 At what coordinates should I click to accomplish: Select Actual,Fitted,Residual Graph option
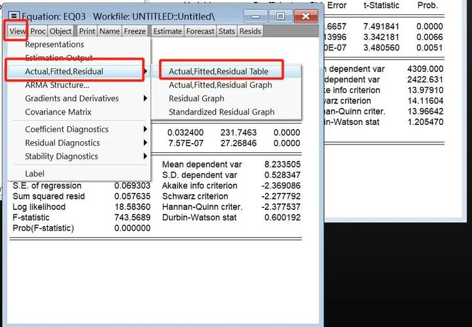coord(220,85)
